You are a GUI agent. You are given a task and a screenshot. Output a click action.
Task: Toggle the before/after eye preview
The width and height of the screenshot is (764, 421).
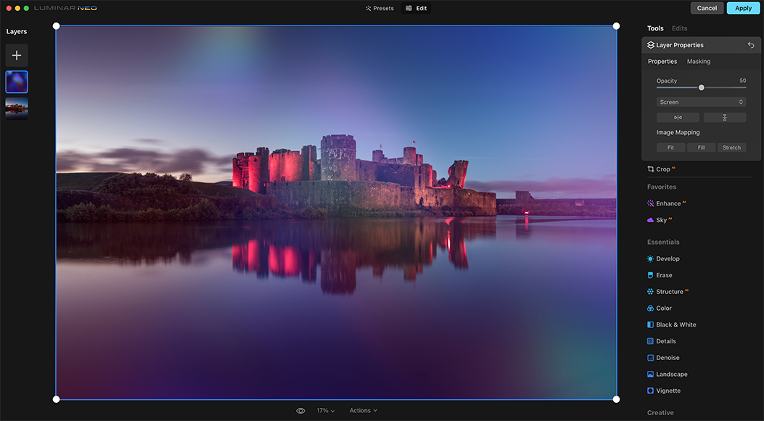300,411
